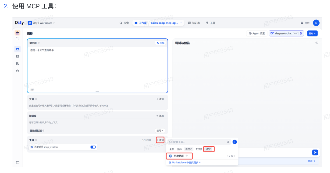Click the blue send message button
The image size is (330, 173).
click(x=315, y=152)
